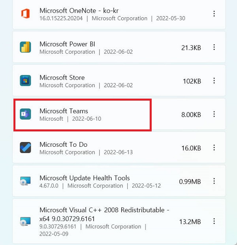The height and width of the screenshot is (245, 237).
Task: Select the Microsoft Power BI title
Action: click(x=67, y=44)
